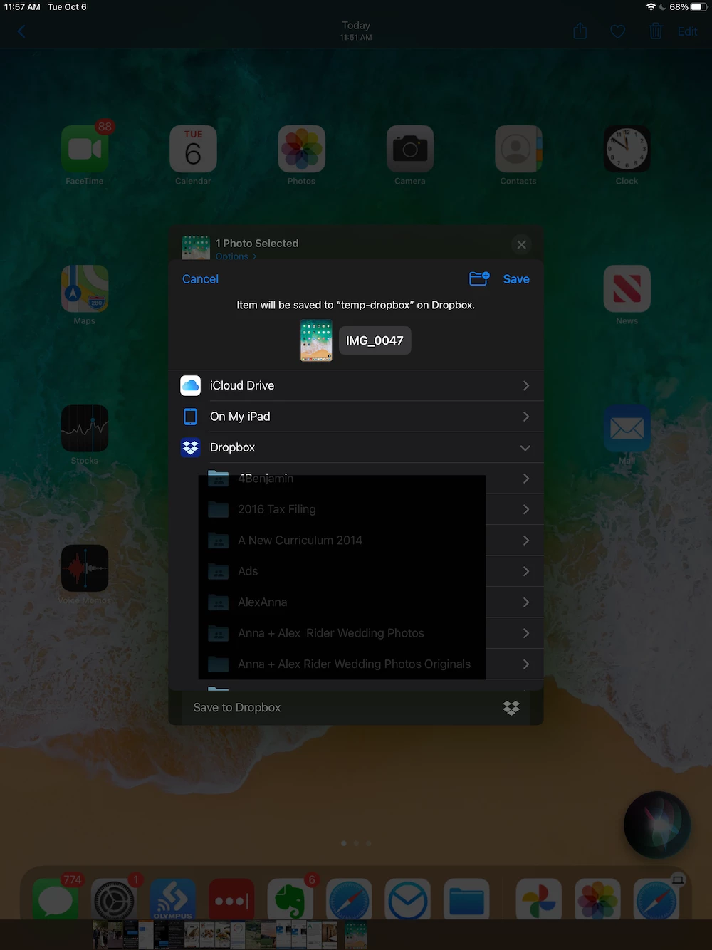Open the Calendar app icon
The width and height of the screenshot is (712, 950).
click(193, 149)
